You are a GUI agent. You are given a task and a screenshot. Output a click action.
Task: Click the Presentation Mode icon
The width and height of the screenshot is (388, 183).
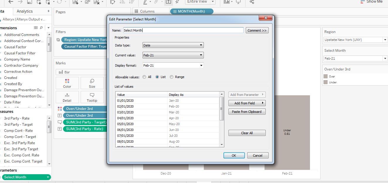tap(238, 2)
